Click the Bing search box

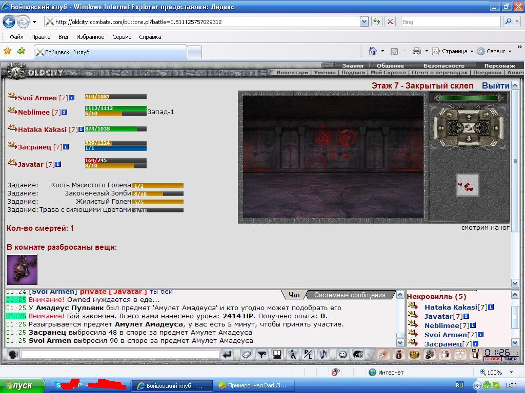pos(451,21)
